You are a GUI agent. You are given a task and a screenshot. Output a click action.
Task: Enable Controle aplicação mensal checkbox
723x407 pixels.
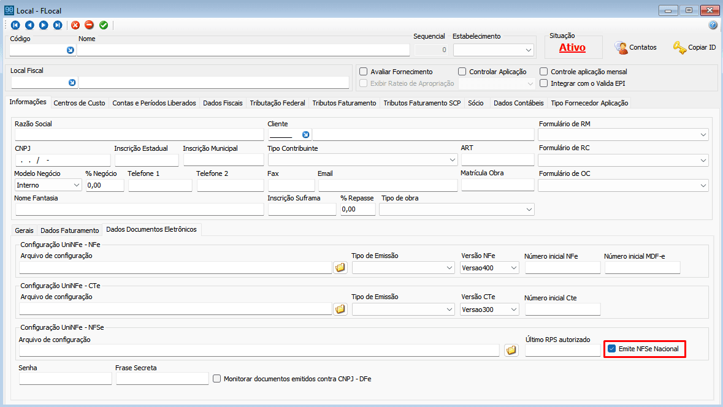[544, 72]
